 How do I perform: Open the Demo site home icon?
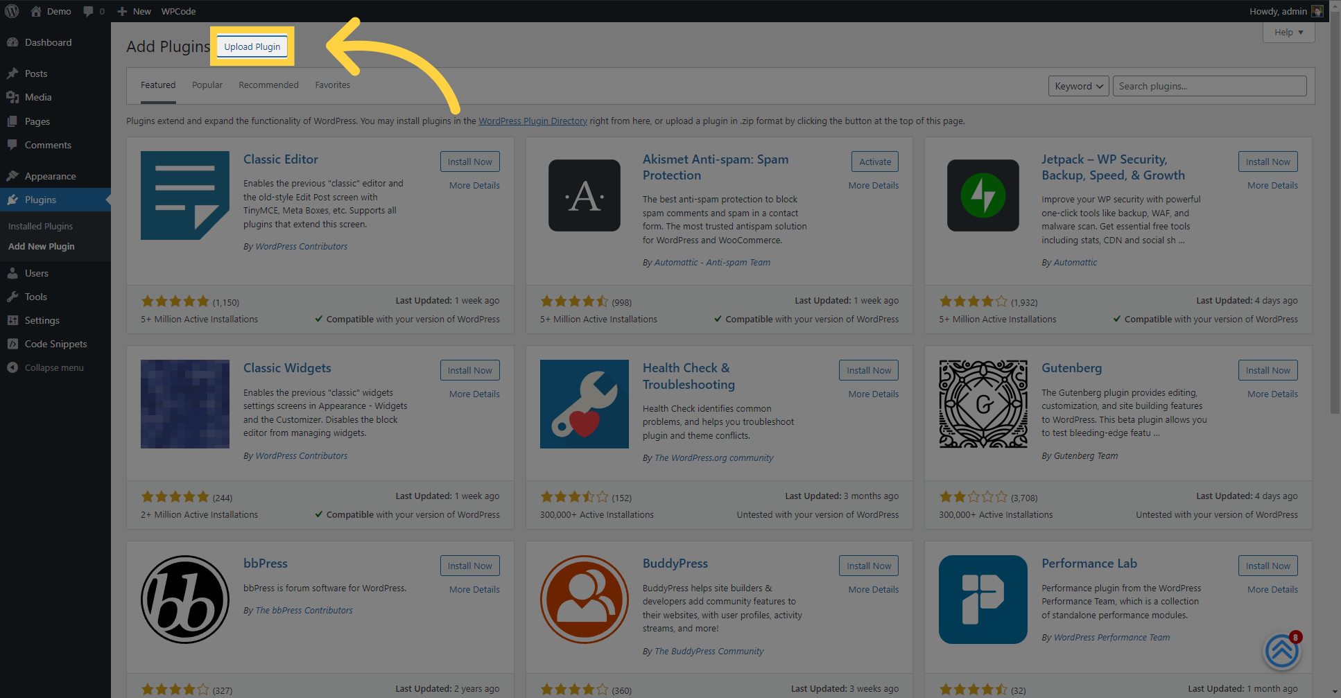point(36,11)
